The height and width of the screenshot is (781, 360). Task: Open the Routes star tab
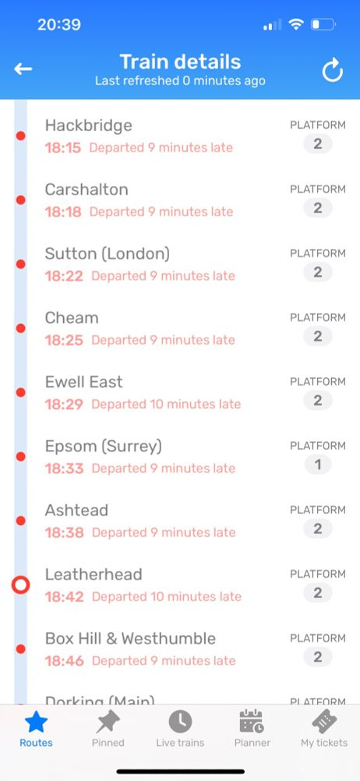click(x=36, y=729)
